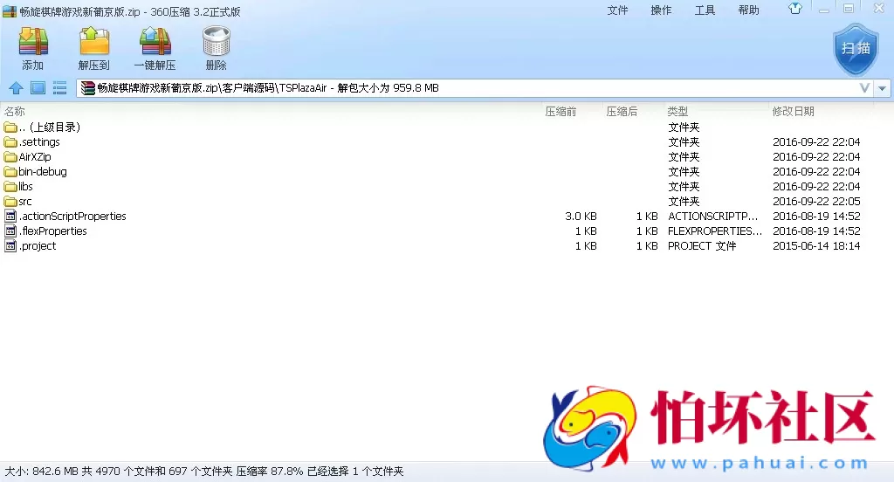
Task: Open the skin shirt icon in title bar
Action: 794,9
